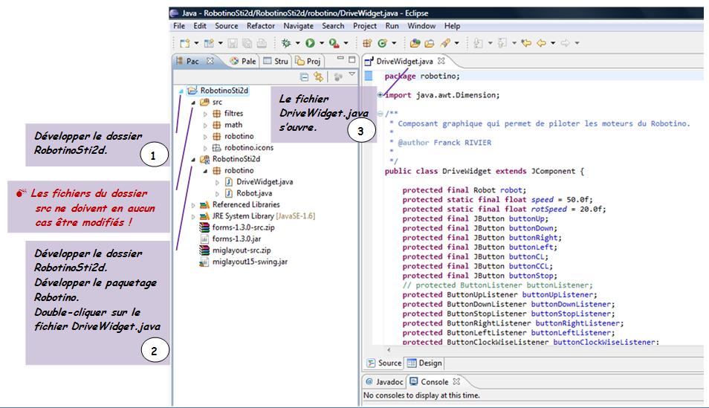Maximize the Package Explorer view panel
Screen dimensions: 709x408
[x=352, y=59]
